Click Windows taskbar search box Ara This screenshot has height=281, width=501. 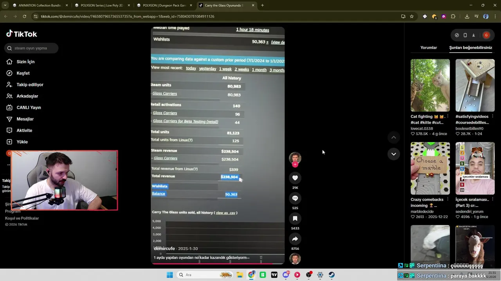pyautogui.click(x=205, y=275)
